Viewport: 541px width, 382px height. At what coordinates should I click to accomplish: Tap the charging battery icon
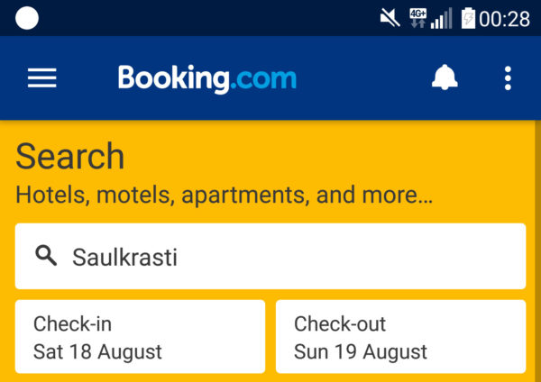tap(468, 18)
